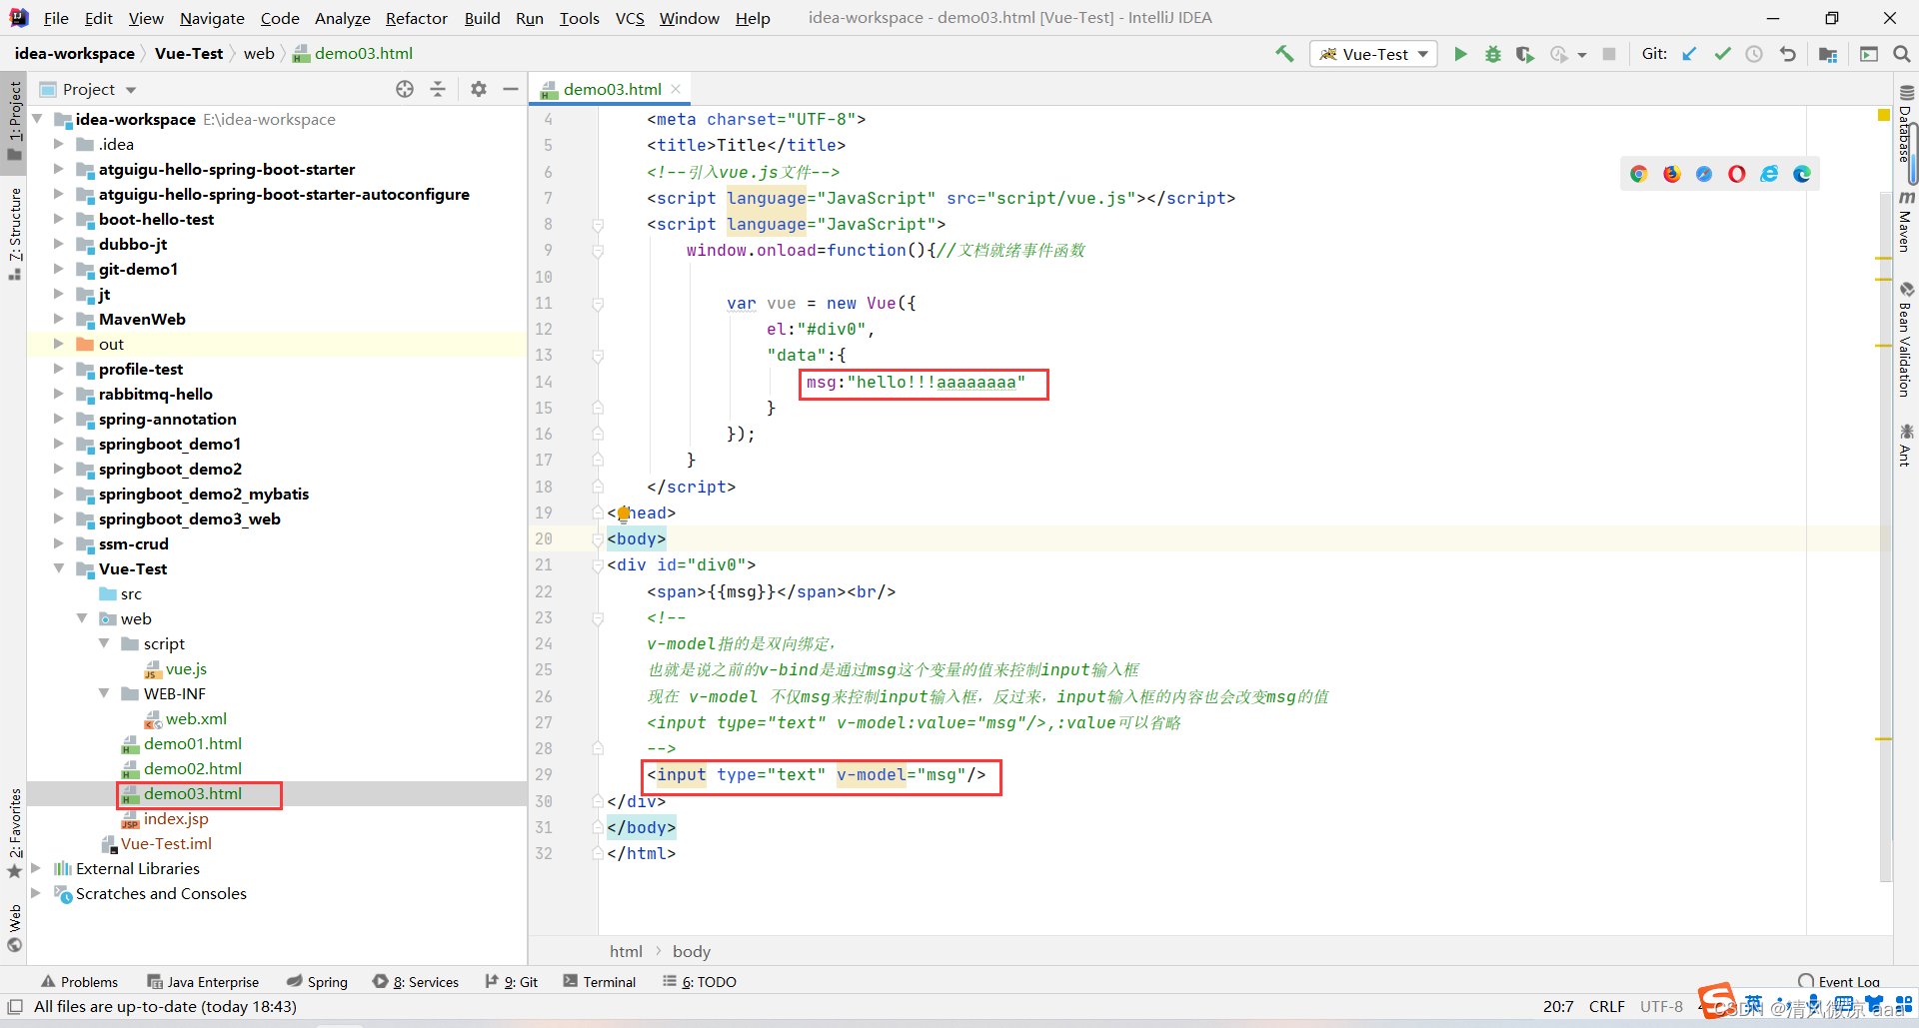Open the File menu

click(56, 18)
